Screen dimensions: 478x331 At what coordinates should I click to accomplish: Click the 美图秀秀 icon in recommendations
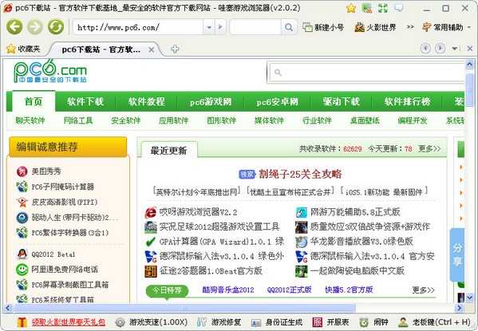coord(22,171)
